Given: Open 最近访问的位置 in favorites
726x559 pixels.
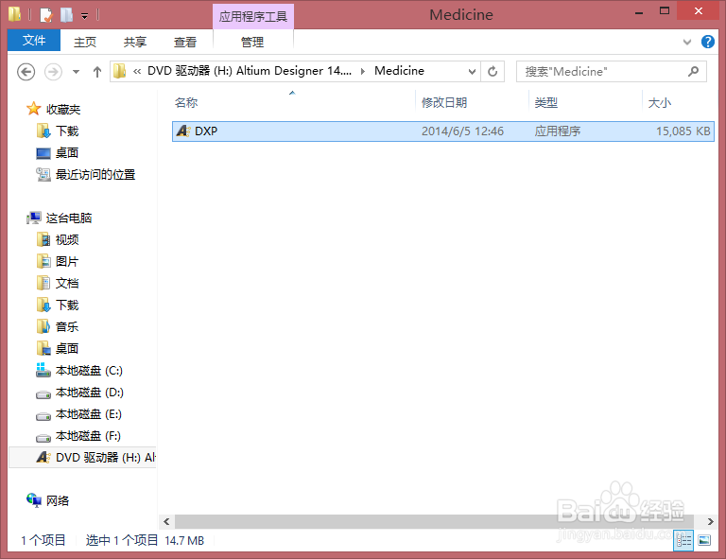Looking at the screenshot, I should pyautogui.click(x=95, y=175).
